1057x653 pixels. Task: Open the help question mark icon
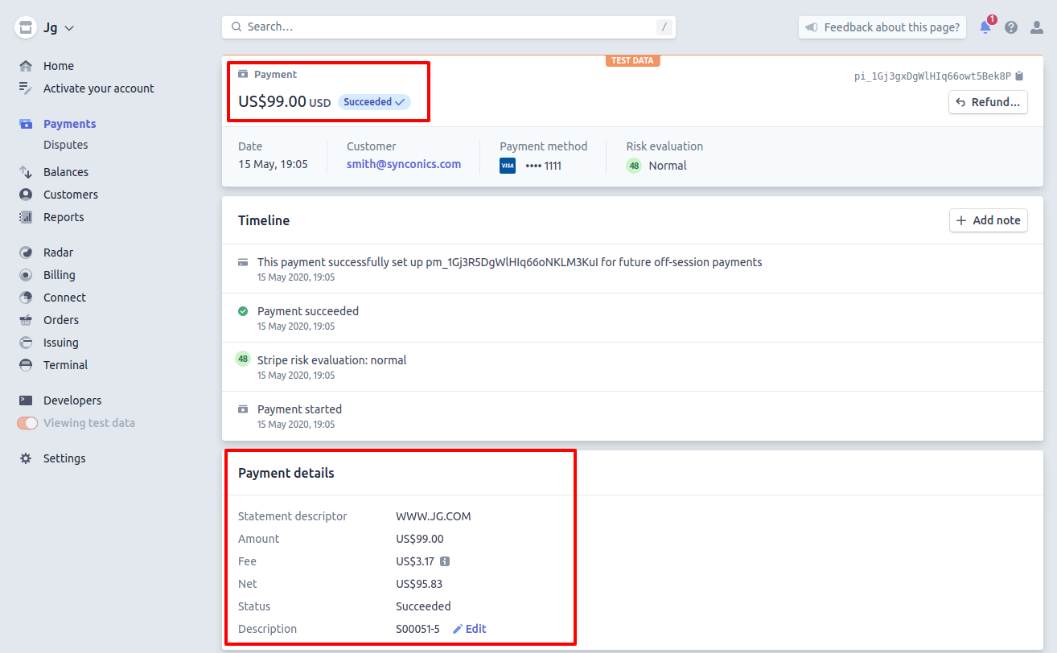point(1011,27)
